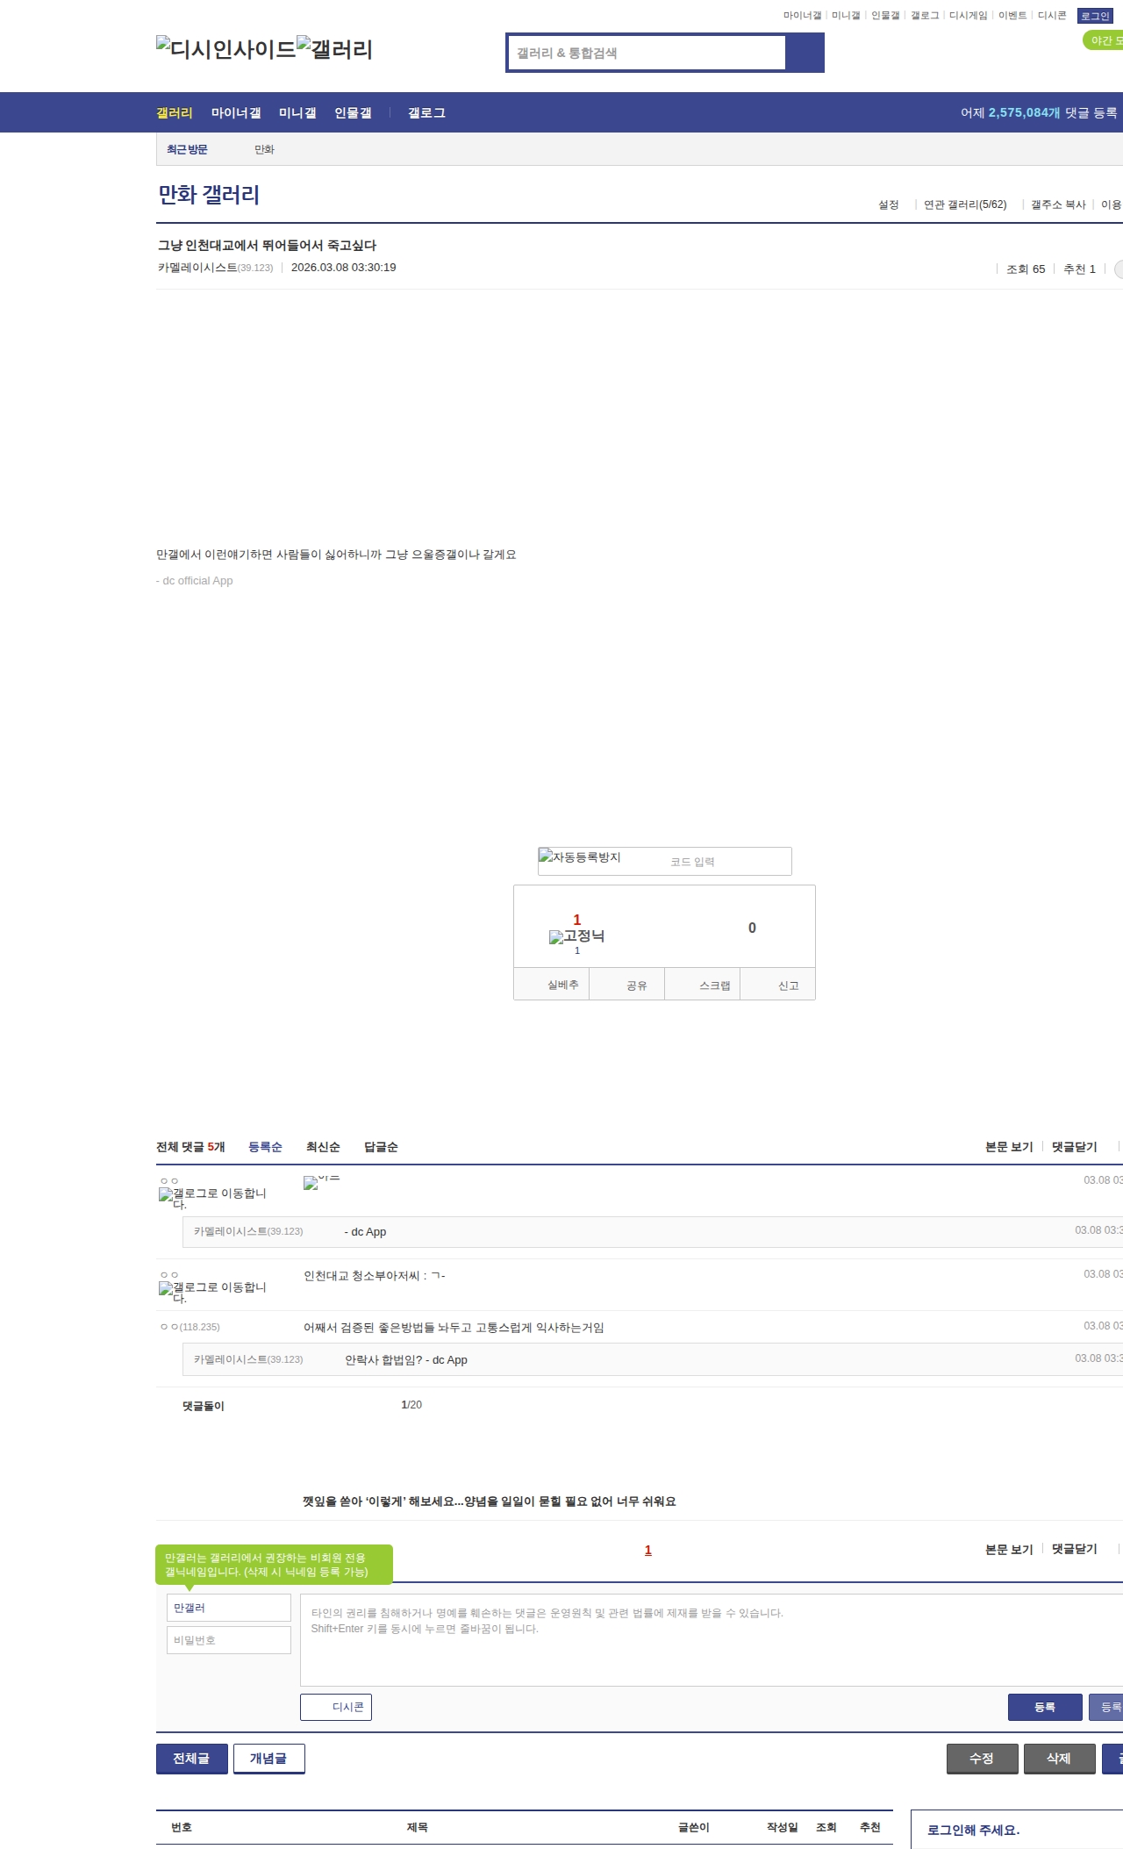Open the 설정 menu of 만화 갤러리
Screen dimensions: 1123x1849
point(889,204)
